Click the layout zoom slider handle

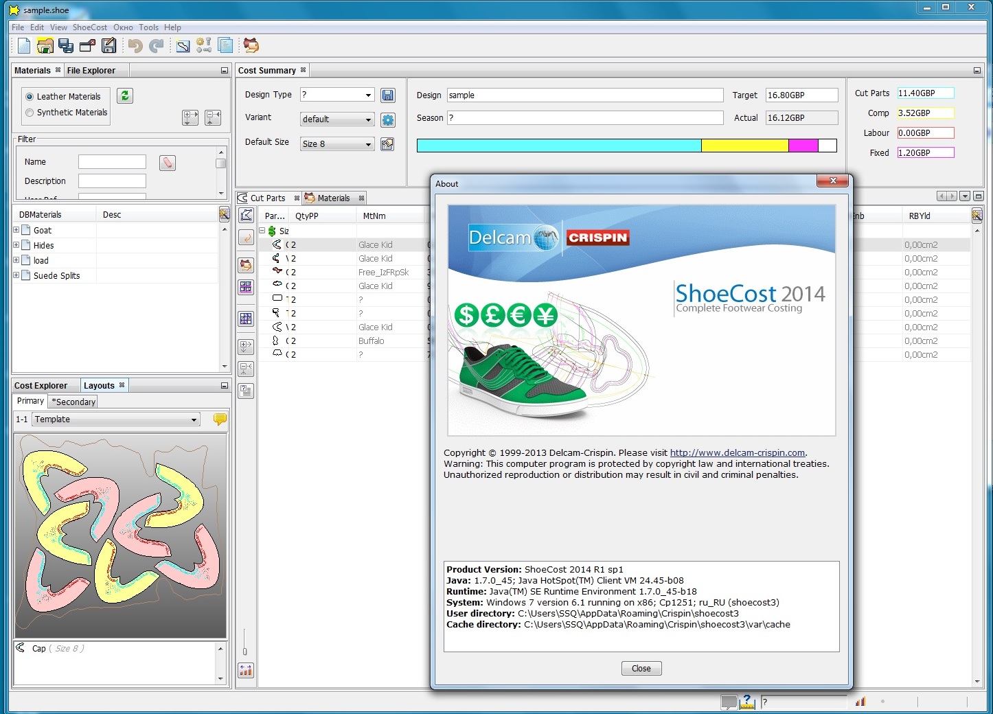[x=244, y=651]
